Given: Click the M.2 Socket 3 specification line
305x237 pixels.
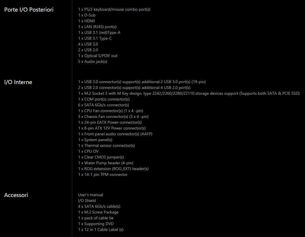Looking at the screenshot, I should tap(188, 93).
